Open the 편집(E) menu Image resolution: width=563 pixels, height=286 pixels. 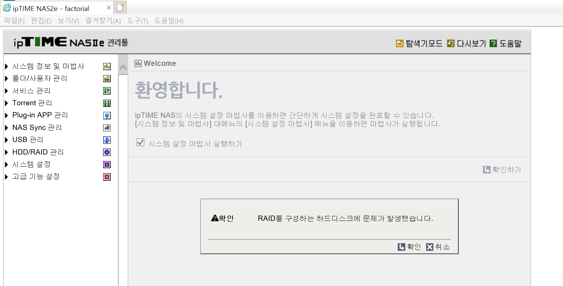coord(41,21)
